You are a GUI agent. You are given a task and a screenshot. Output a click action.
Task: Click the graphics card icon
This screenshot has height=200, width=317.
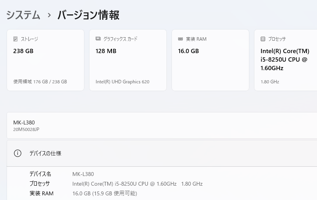click(x=98, y=39)
